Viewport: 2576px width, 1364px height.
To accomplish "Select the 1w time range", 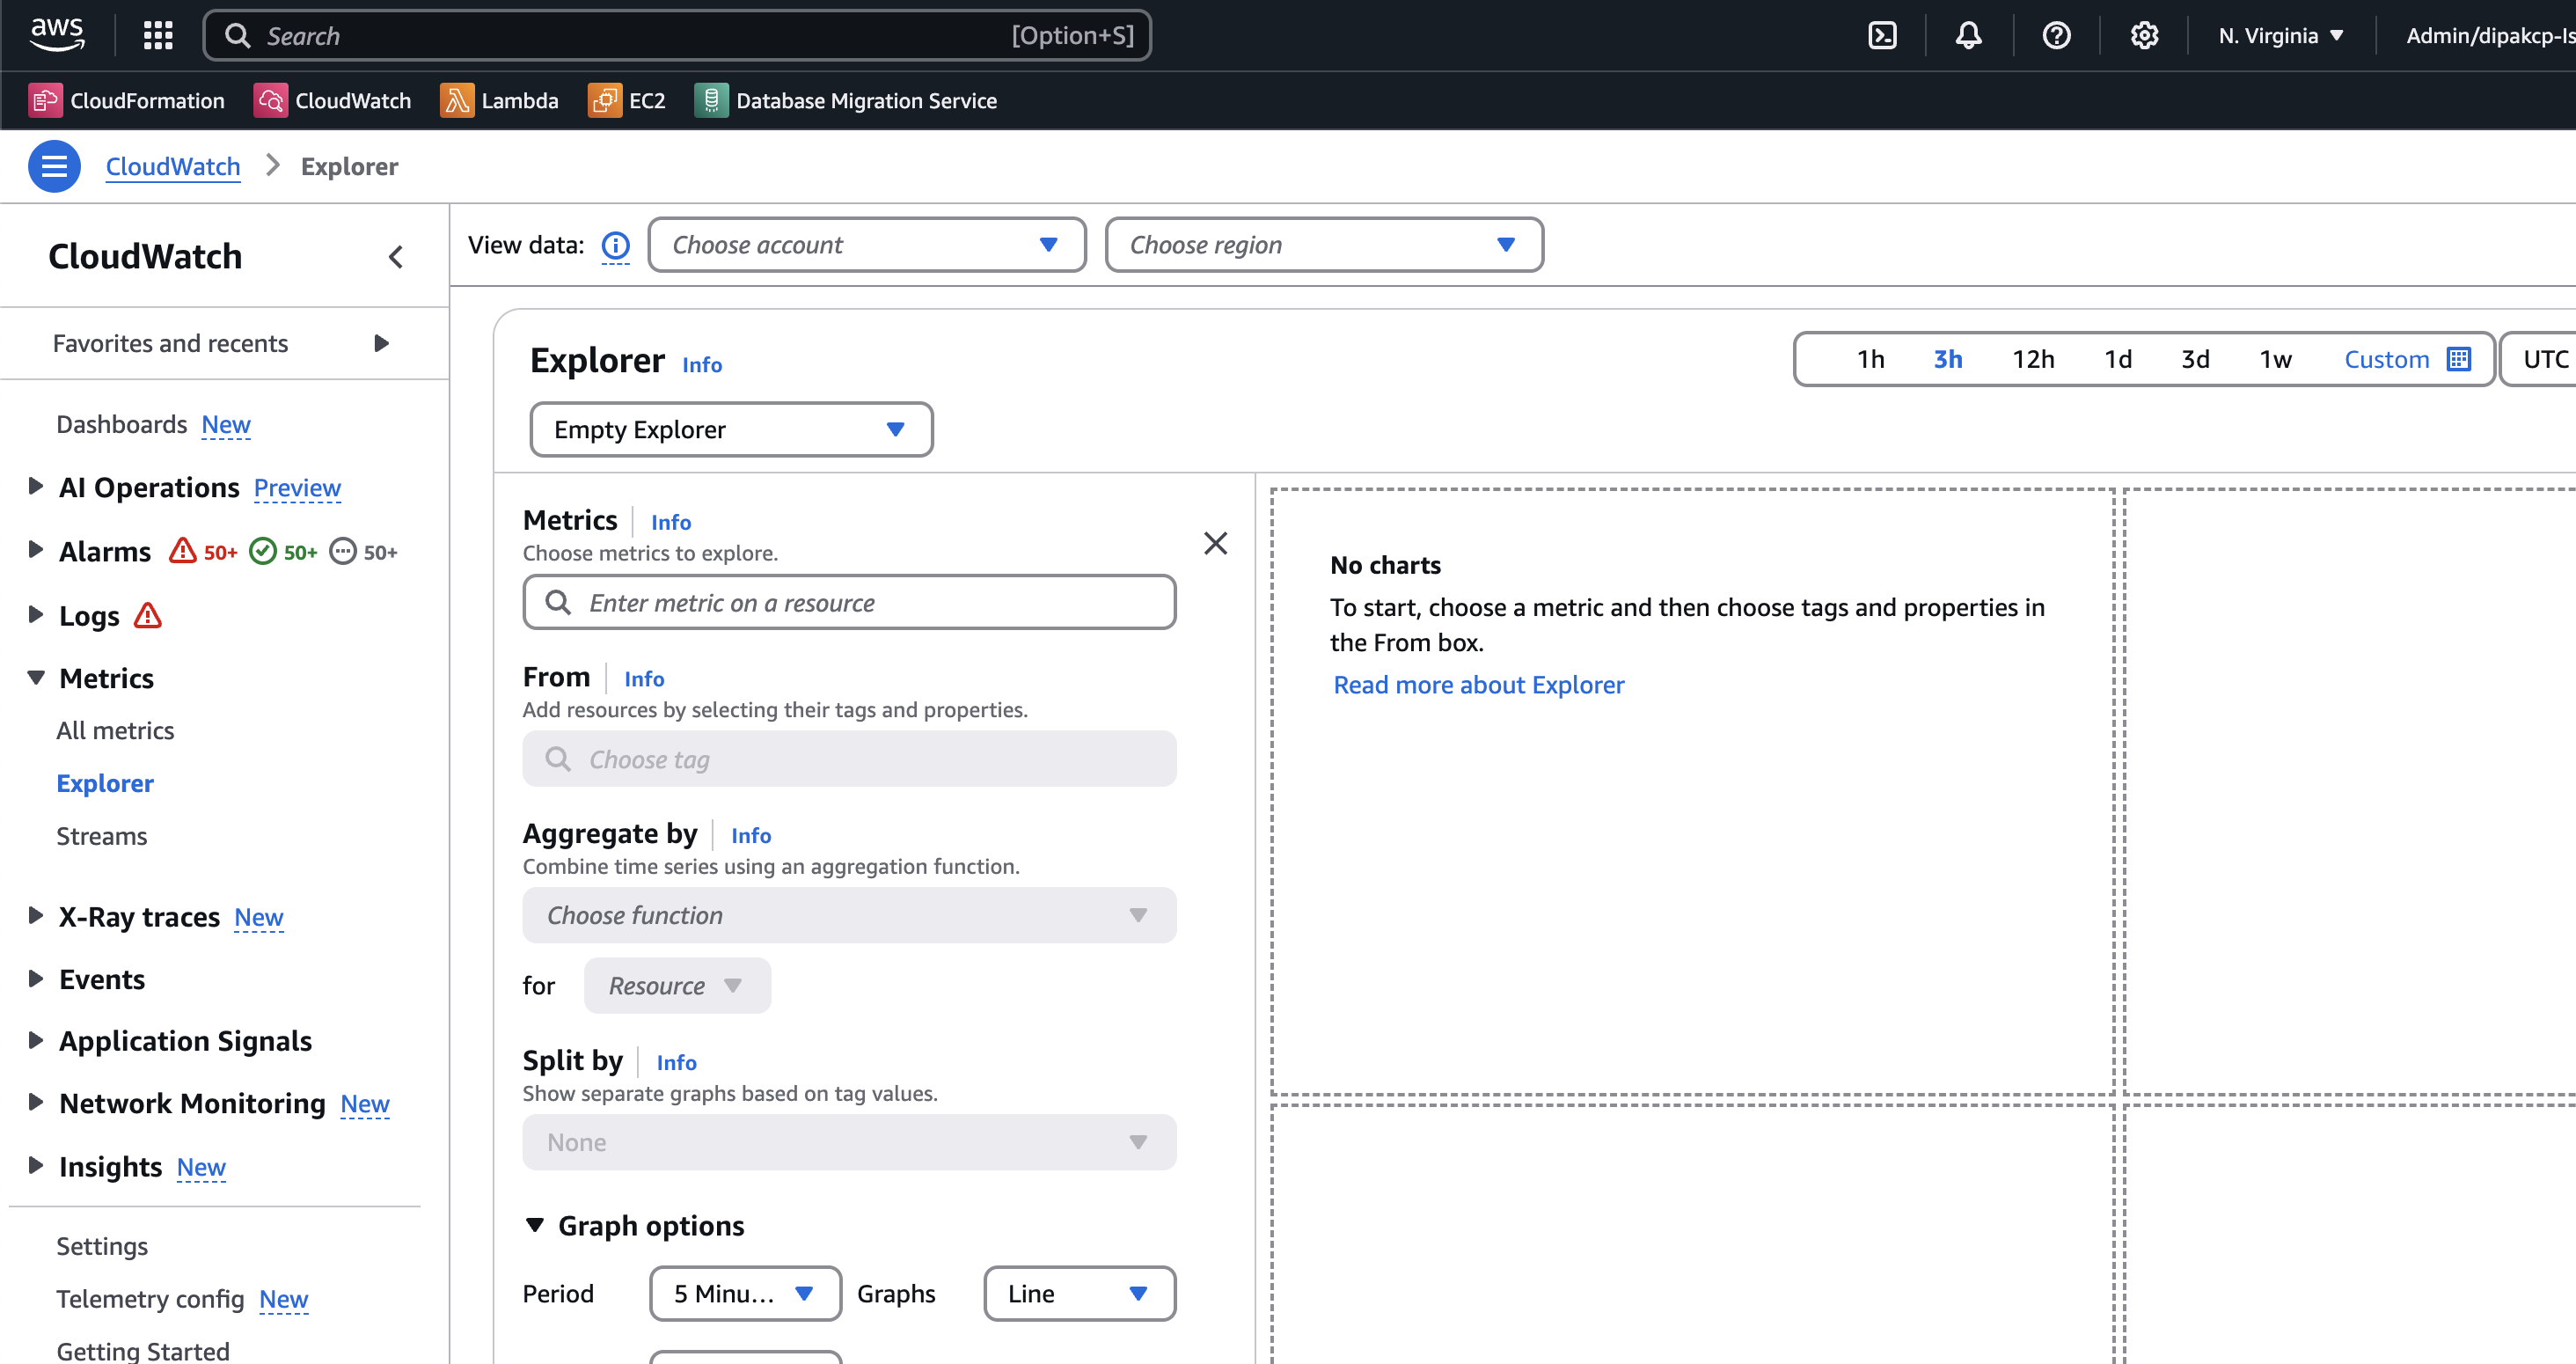I will pos(2275,359).
